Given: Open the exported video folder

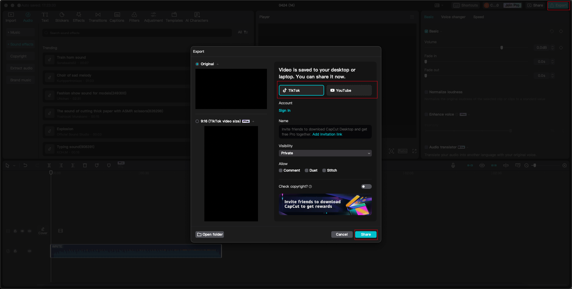Looking at the screenshot, I should coord(210,234).
